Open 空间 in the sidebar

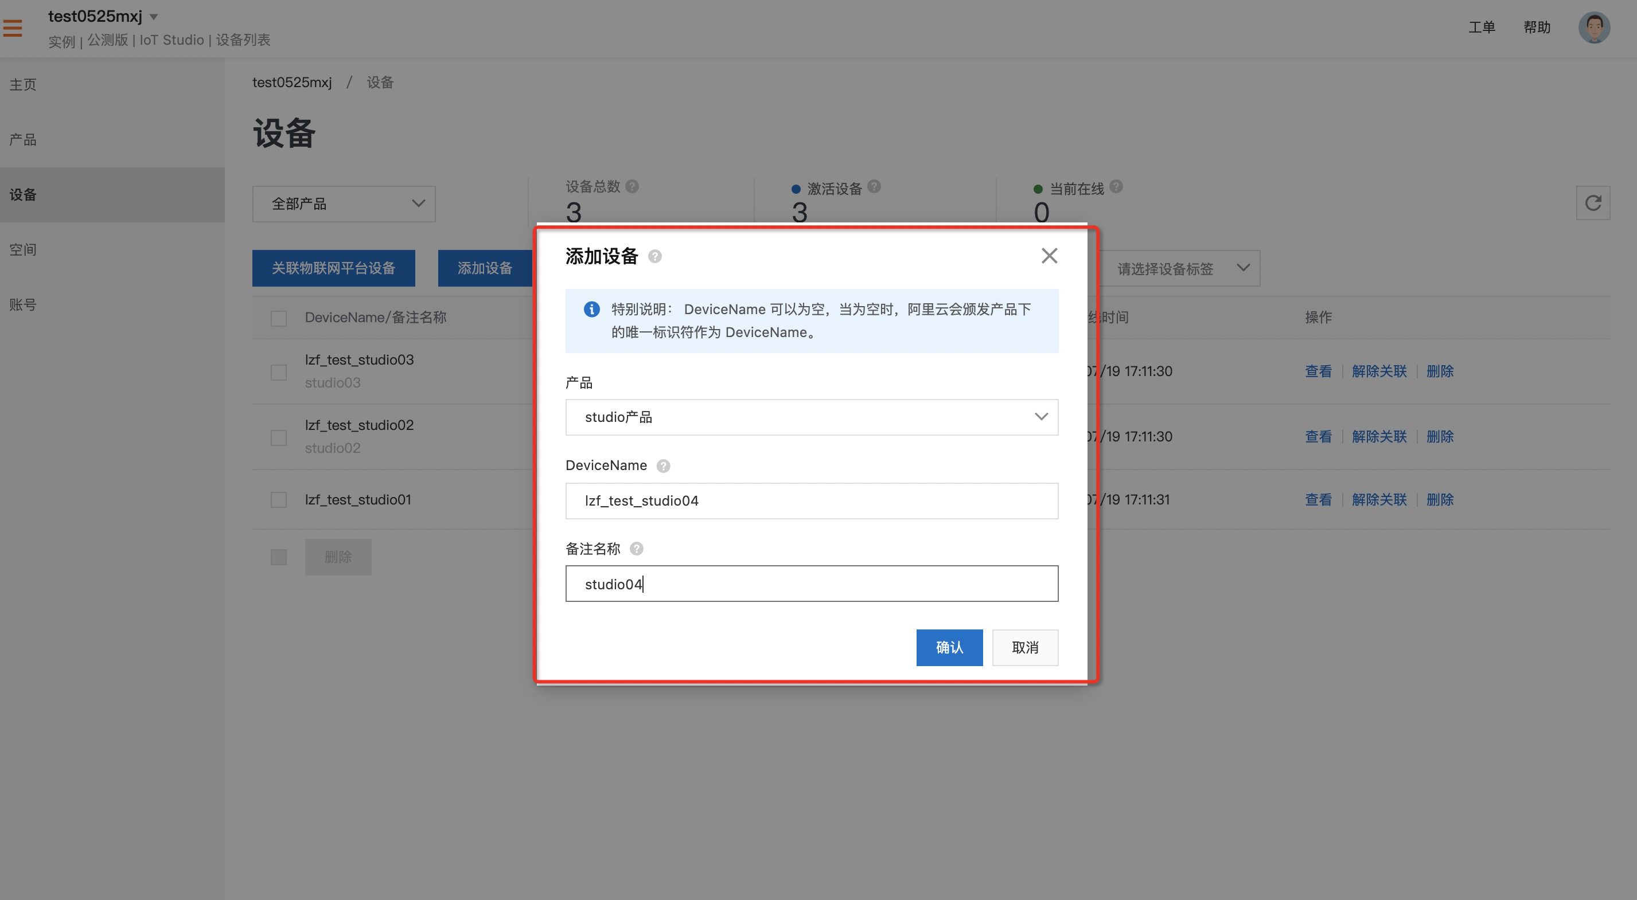pos(23,249)
